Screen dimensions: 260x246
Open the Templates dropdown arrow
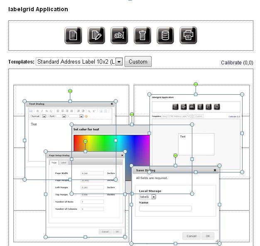[x=119, y=62]
